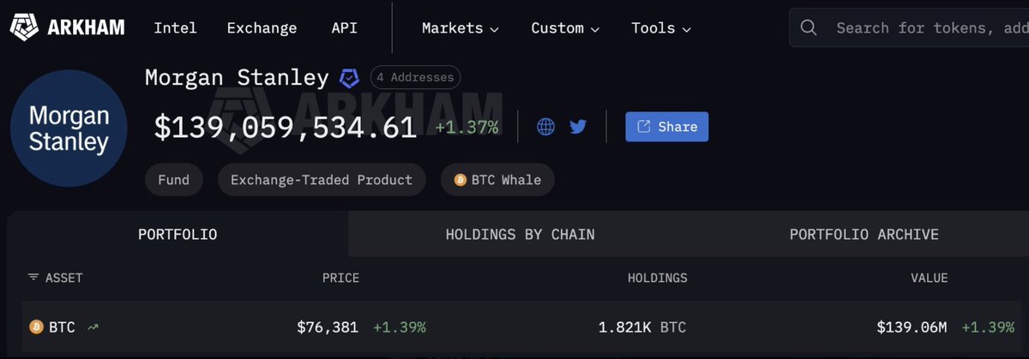Select the Portfolio Archive tab

pyautogui.click(x=864, y=234)
